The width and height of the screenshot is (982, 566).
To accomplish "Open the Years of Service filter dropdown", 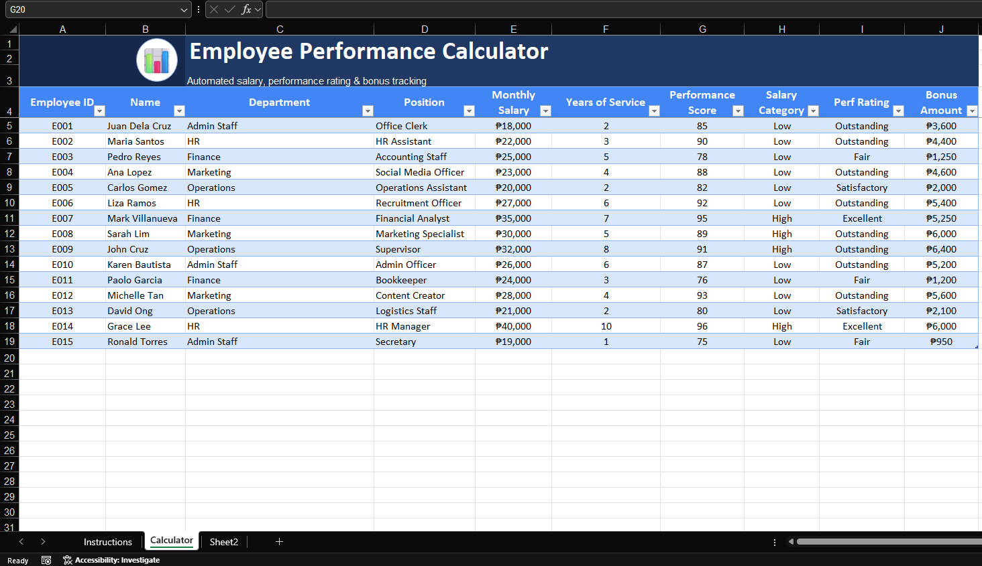I will [654, 111].
